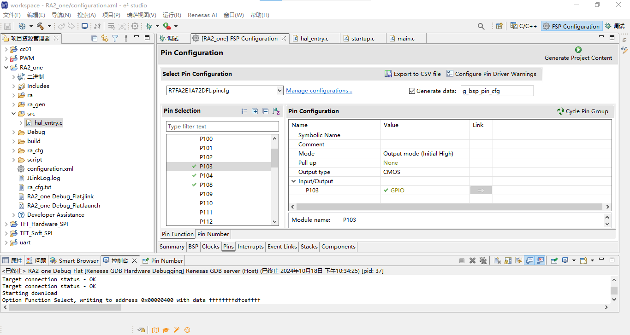Expand the Developer Assistance node

coord(13,215)
